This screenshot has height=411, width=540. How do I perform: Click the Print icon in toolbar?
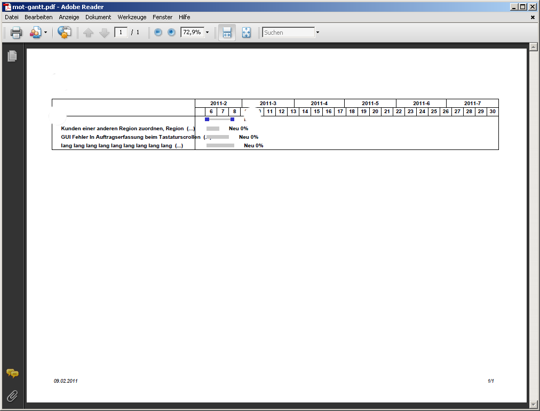(x=16, y=33)
